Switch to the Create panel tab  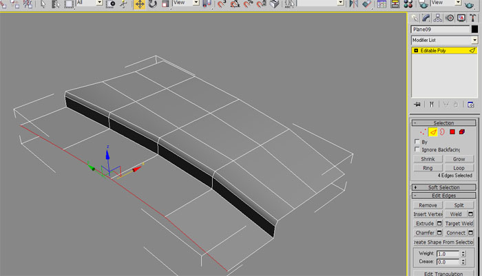pyautogui.click(x=415, y=18)
